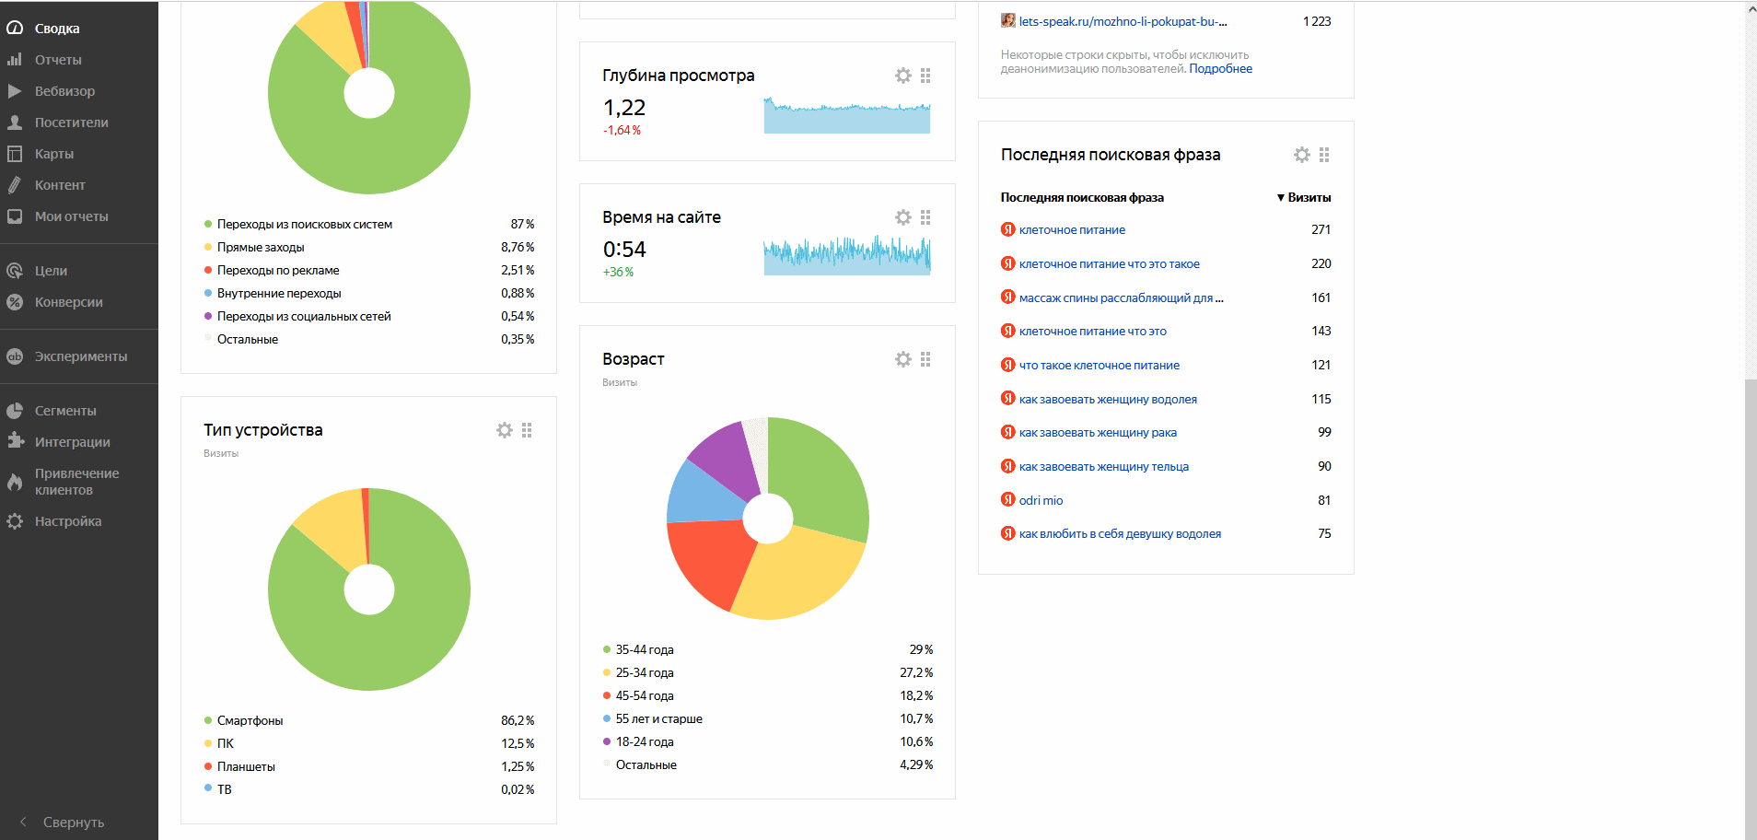The height and width of the screenshot is (840, 1757).
Task: Go to Вебвизор section
Action: click(x=64, y=91)
